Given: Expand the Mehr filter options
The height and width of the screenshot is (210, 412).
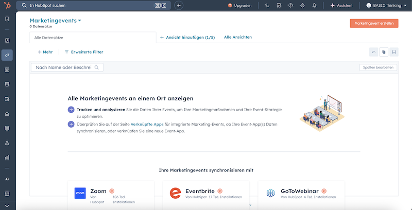Looking at the screenshot, I should 45,52.
